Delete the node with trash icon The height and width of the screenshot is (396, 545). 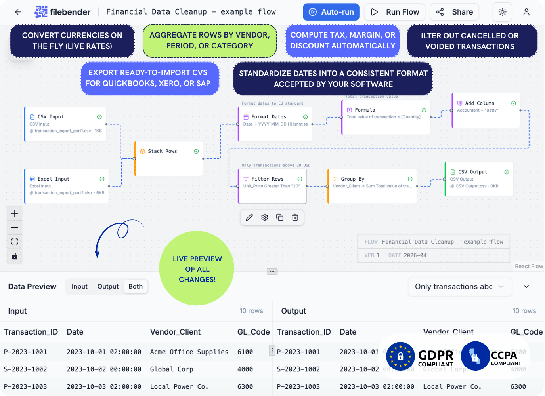pos(295,217)
